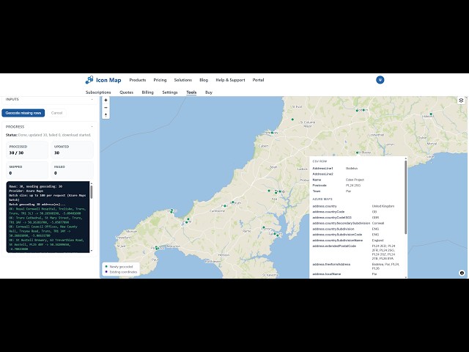Click the FAILED 0 card
Viewport: 469px width, 352px height.
tap(72, 170)
